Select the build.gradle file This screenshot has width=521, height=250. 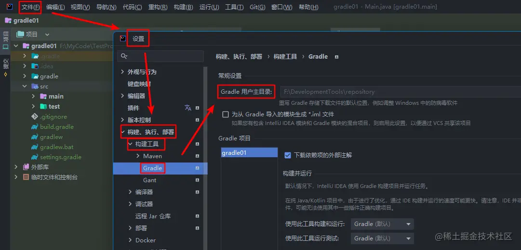[x=57, y=126]
